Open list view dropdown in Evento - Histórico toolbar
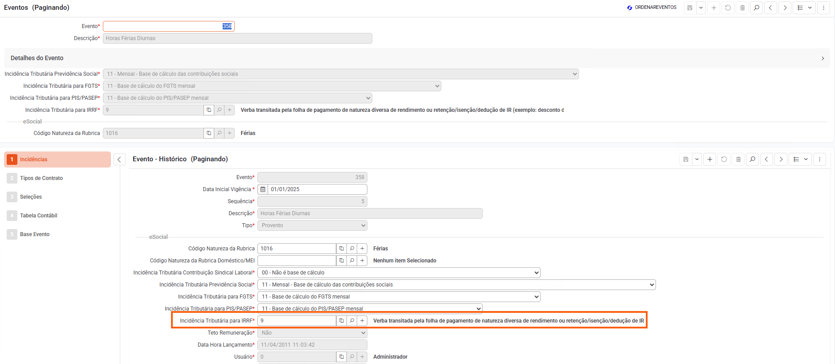This screenshot has height=364, width=835. click(801, 159)
